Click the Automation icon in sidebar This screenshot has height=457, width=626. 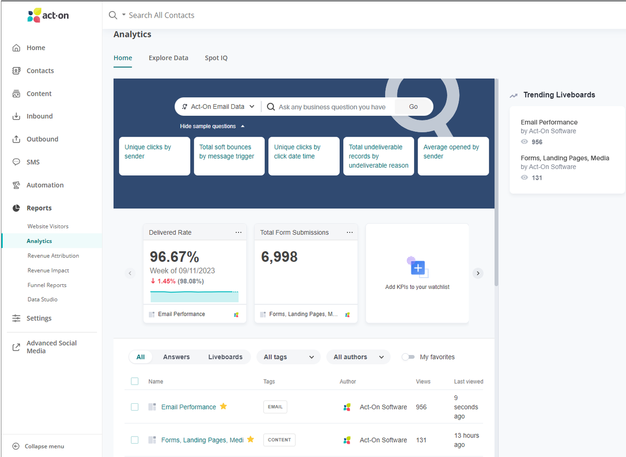coord(16,185)
